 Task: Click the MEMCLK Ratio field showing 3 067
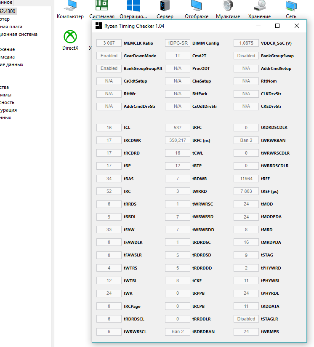tap(109, 43)
